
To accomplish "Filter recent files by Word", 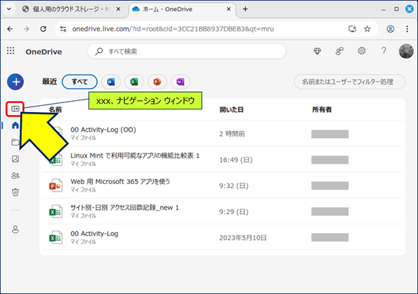I will point(111,82).
